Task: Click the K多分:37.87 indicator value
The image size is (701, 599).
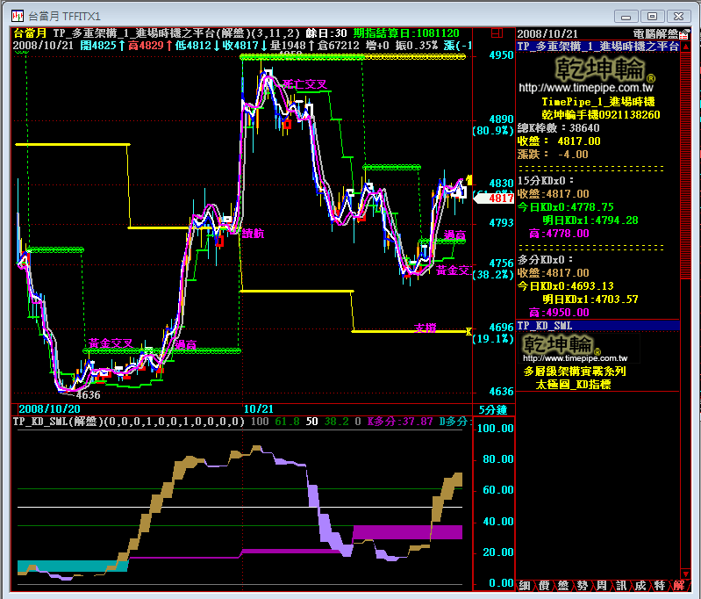Action: pos(400,422)
